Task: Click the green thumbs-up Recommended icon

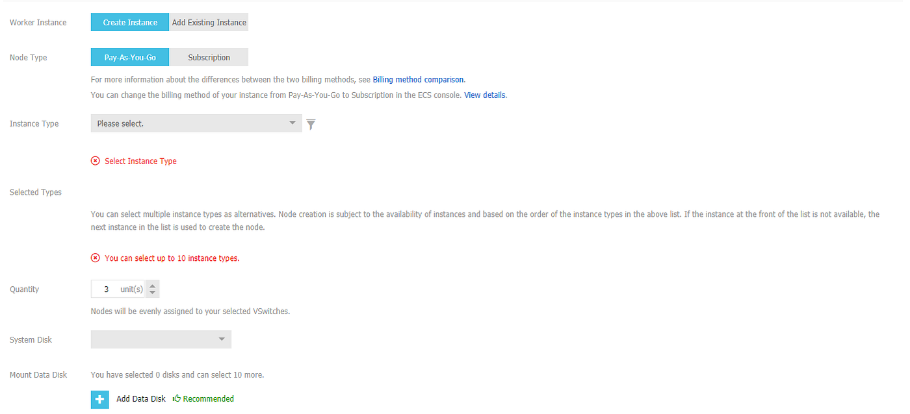Action: pos(176,398)
